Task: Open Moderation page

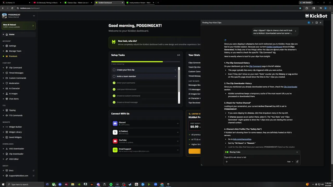Action: pos(18,83)
